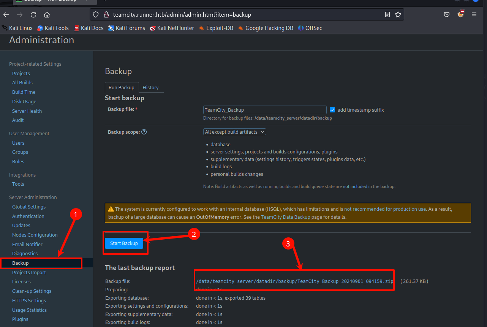Toggle reader view icon in the address bar

coord(387,14)
